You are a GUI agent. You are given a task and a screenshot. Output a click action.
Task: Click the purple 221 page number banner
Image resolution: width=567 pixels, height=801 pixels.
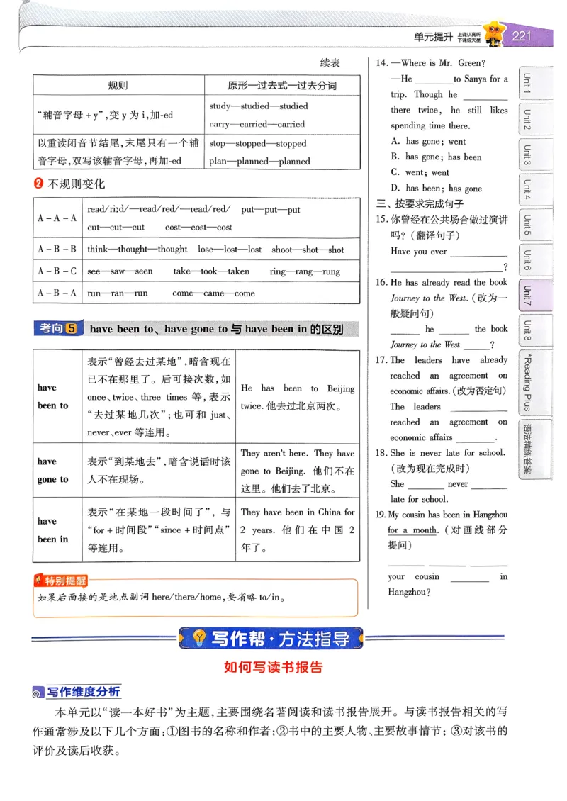(x=522, y=34)
